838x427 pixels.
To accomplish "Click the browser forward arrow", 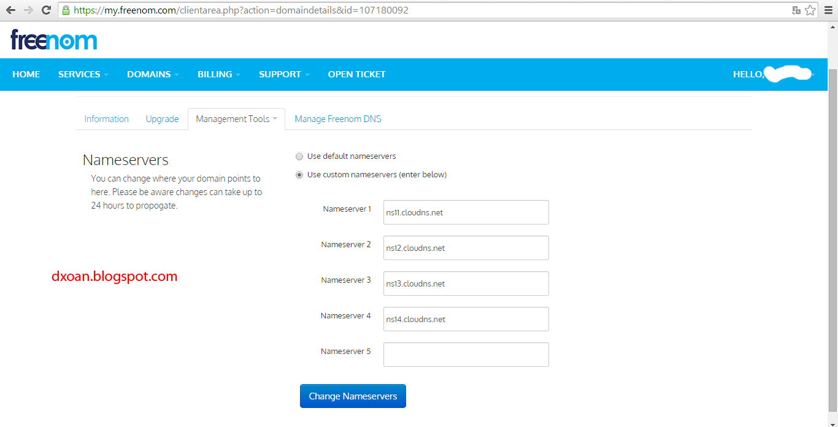I will pyautogui.click(x=28, y=10).
